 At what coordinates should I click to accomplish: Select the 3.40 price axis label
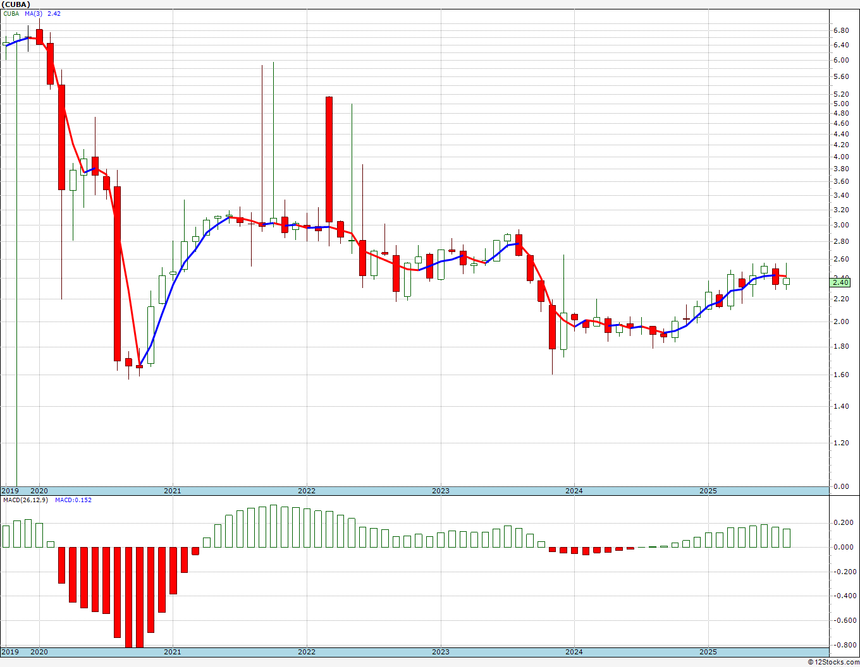(x=840, y=196)
